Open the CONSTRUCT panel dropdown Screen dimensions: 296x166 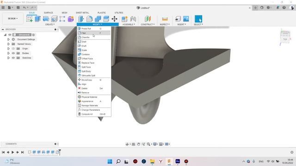pos(148,24)
